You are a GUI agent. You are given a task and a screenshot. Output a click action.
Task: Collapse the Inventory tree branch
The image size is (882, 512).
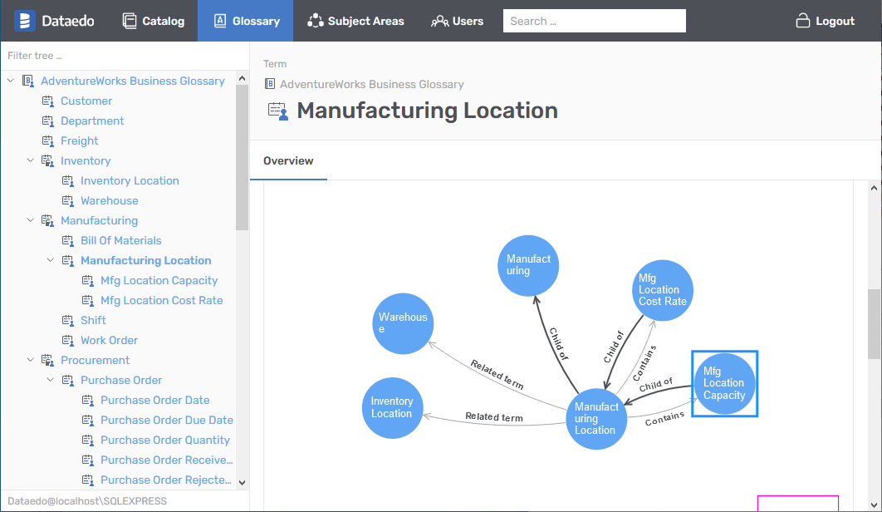[30, 160]
